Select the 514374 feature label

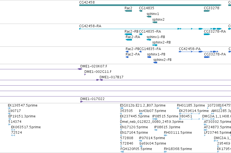tap(15, 122)
